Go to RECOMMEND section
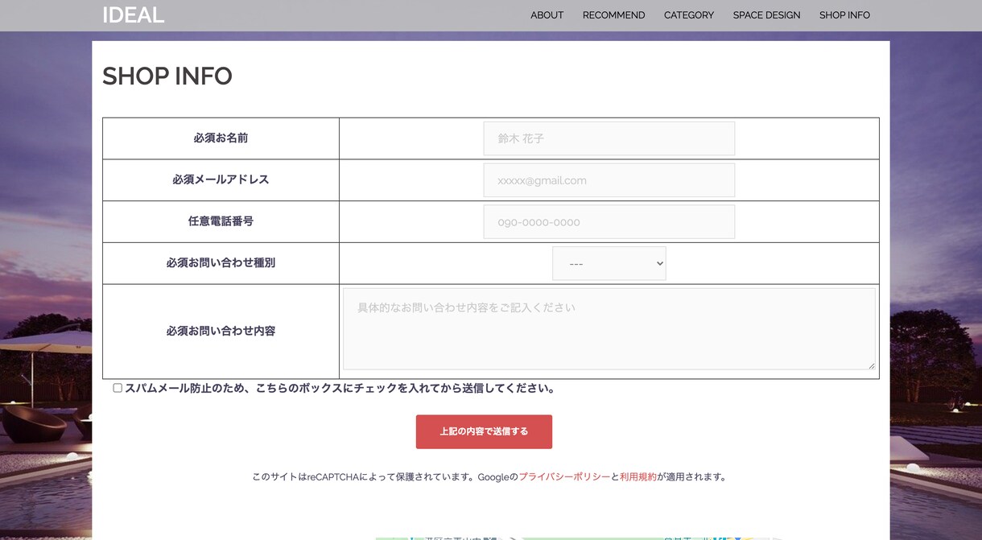The width and height of the screenshot is (982, 540). pyautogui.click(x=613, y=15)
